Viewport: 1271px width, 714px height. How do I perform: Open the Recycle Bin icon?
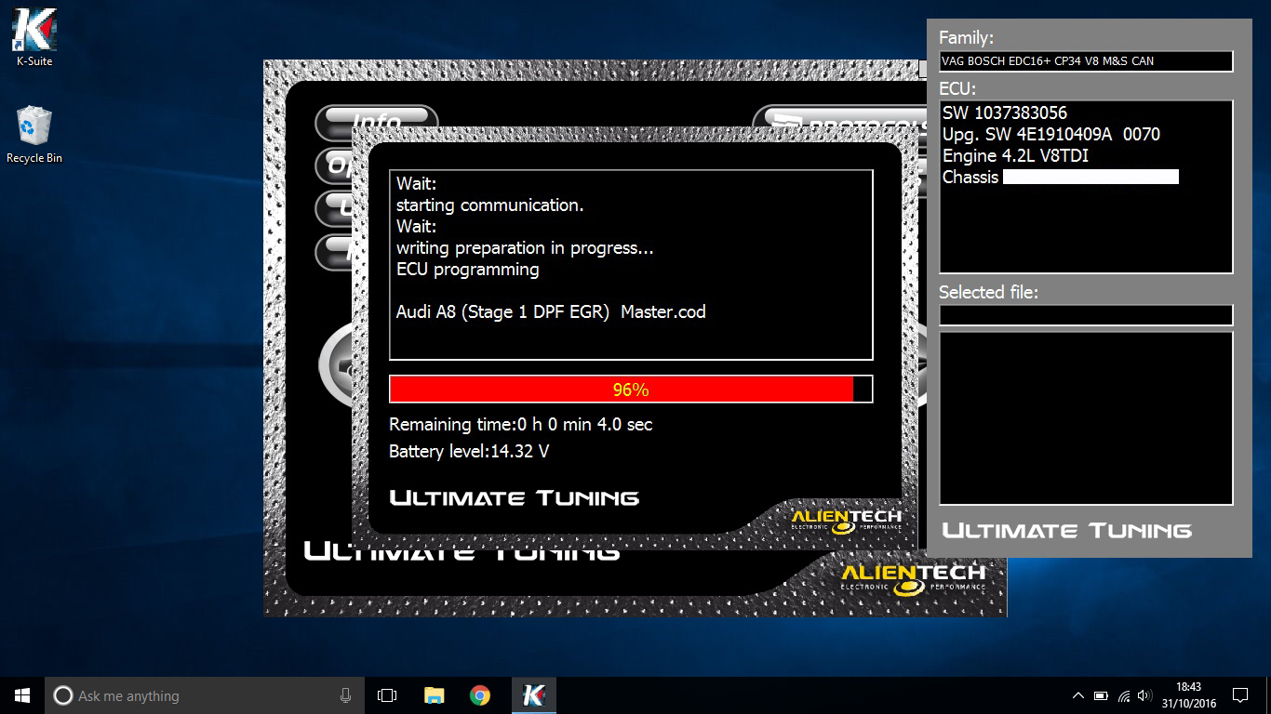pyautogui.click(x=34, y=134)
